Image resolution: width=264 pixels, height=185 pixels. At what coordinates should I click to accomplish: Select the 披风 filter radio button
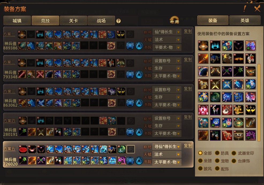[200, 168]
